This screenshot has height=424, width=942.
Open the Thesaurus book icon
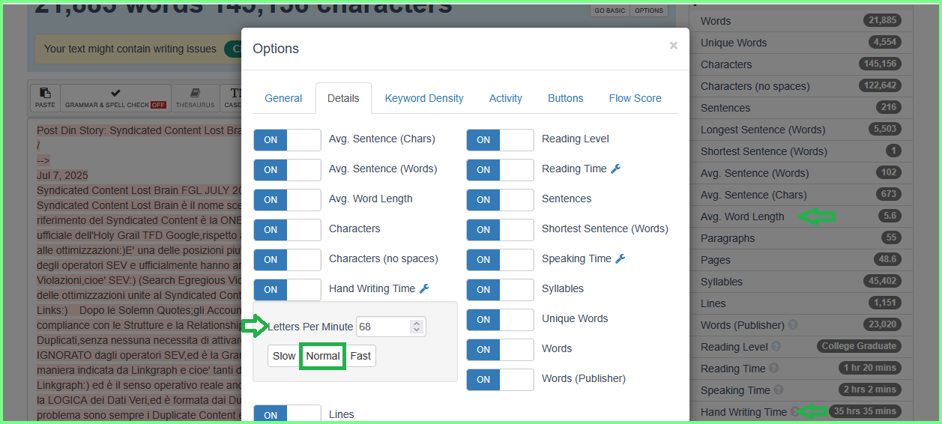click(196, 93)
